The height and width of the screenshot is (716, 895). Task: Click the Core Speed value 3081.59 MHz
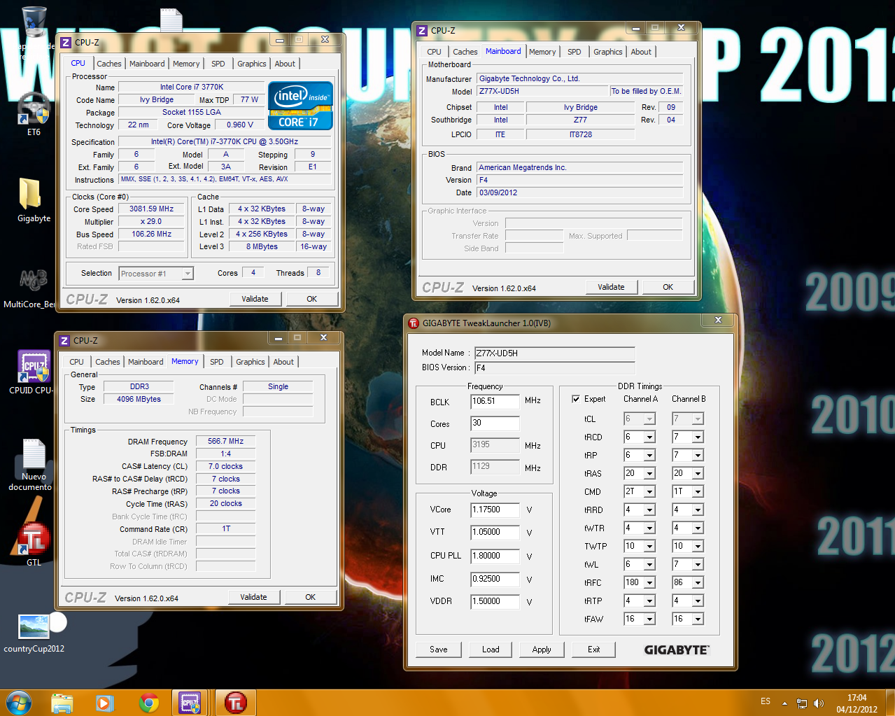(x=152, y=209)
